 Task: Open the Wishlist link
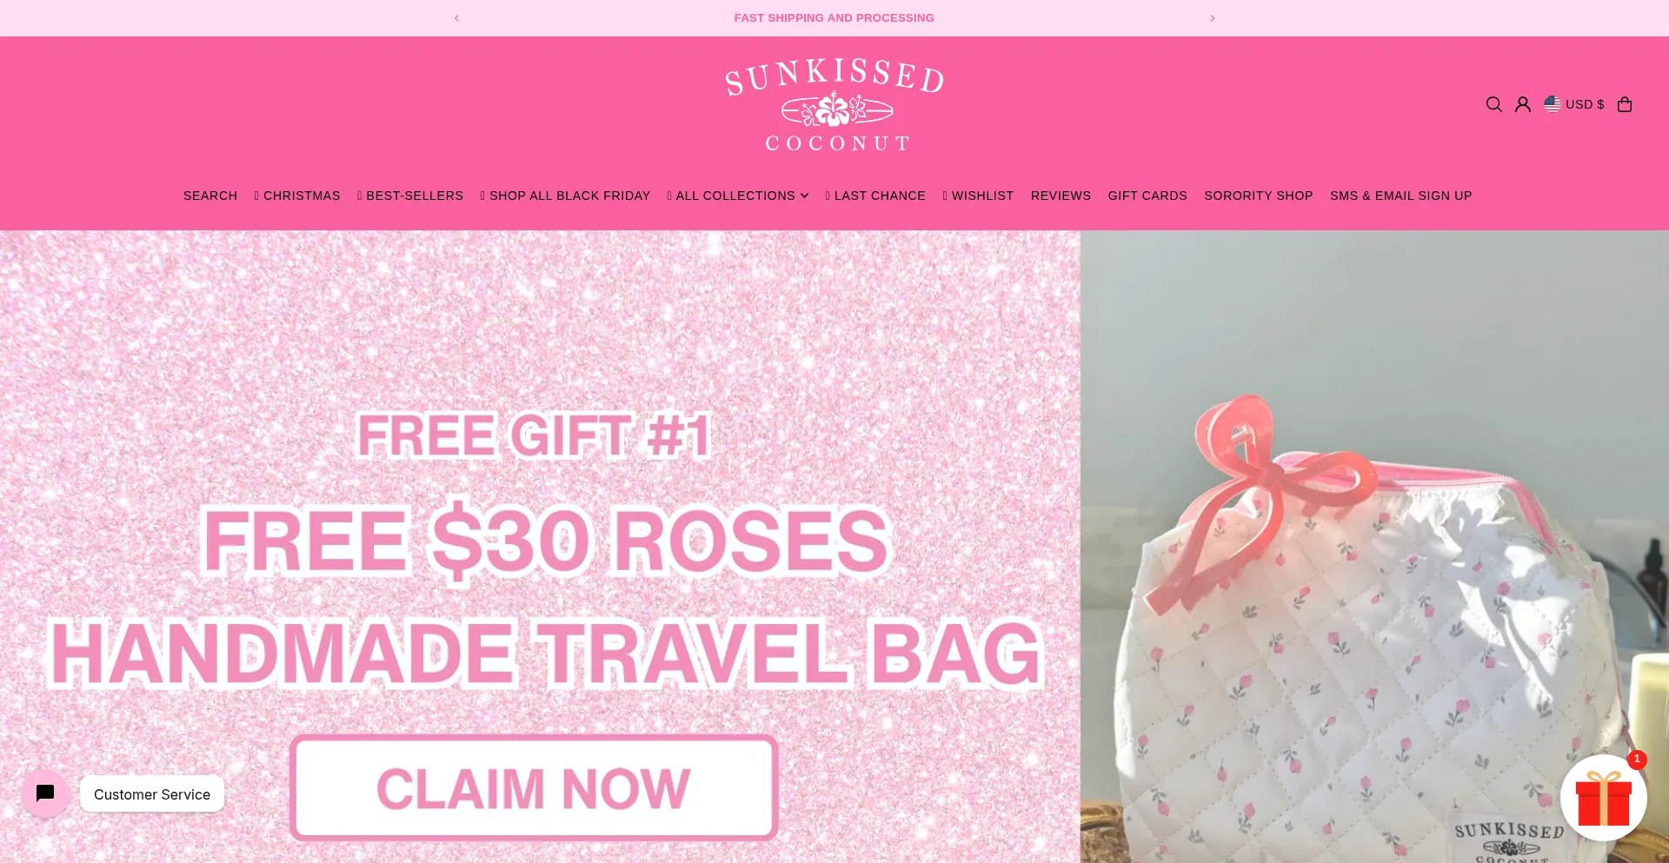[x=978, y=196]
